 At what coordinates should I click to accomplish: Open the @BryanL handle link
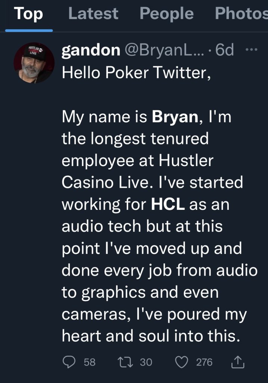(163, 50)
